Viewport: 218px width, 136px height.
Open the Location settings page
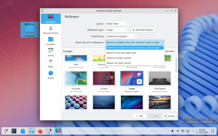click(x=51, y=41)
